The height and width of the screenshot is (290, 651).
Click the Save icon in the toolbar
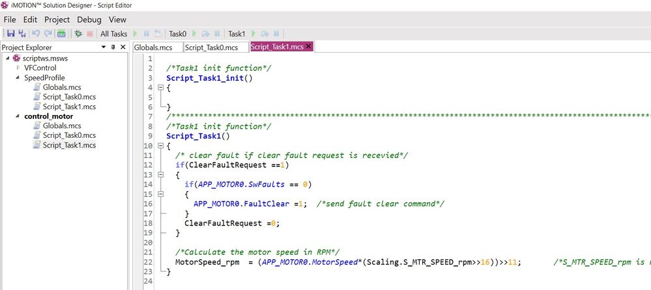10,33
